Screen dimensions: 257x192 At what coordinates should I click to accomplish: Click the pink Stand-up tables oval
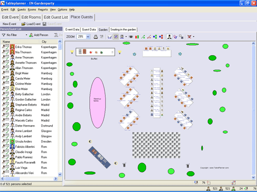(x=97, y=102)
